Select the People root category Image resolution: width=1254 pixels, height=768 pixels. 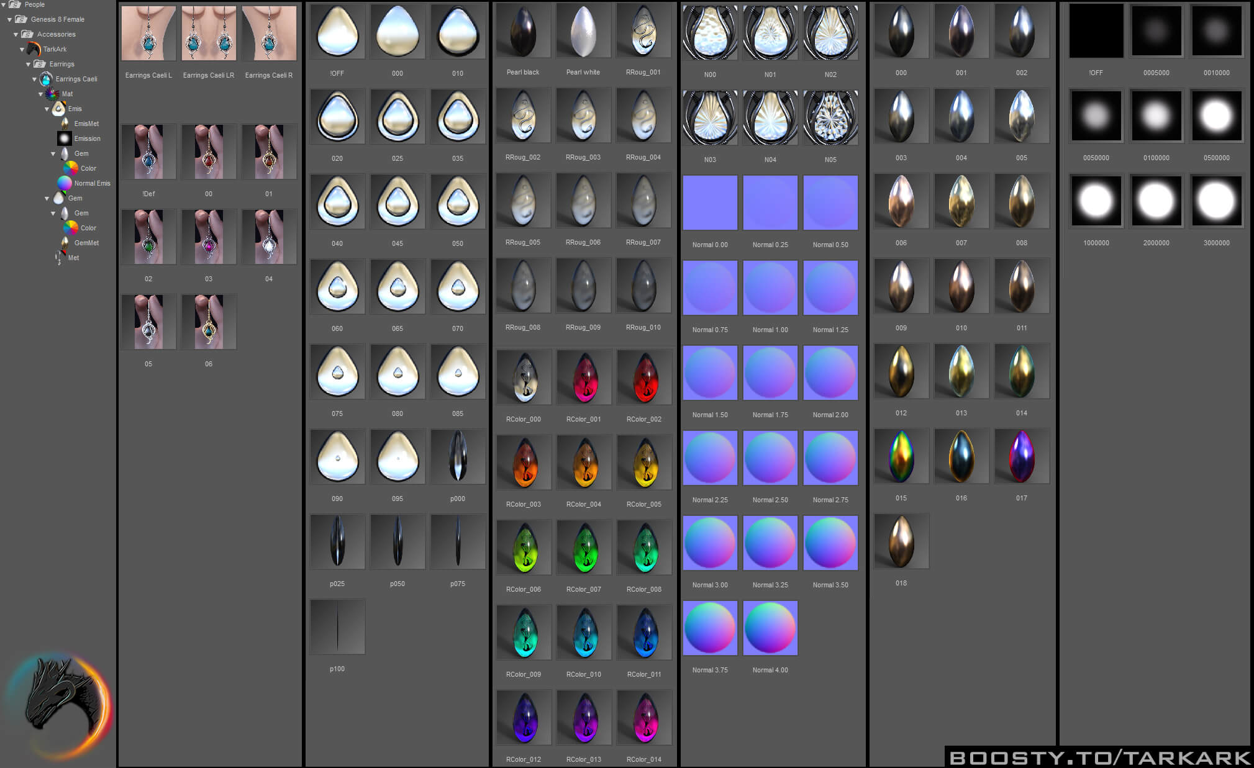pyautogui.click(x=34, y=4)
